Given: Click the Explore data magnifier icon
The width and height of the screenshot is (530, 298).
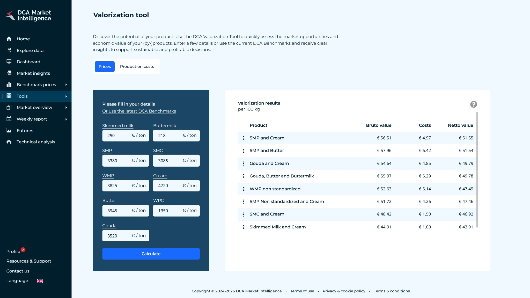Looking at the screenshot, I should [x=9, y=50].
